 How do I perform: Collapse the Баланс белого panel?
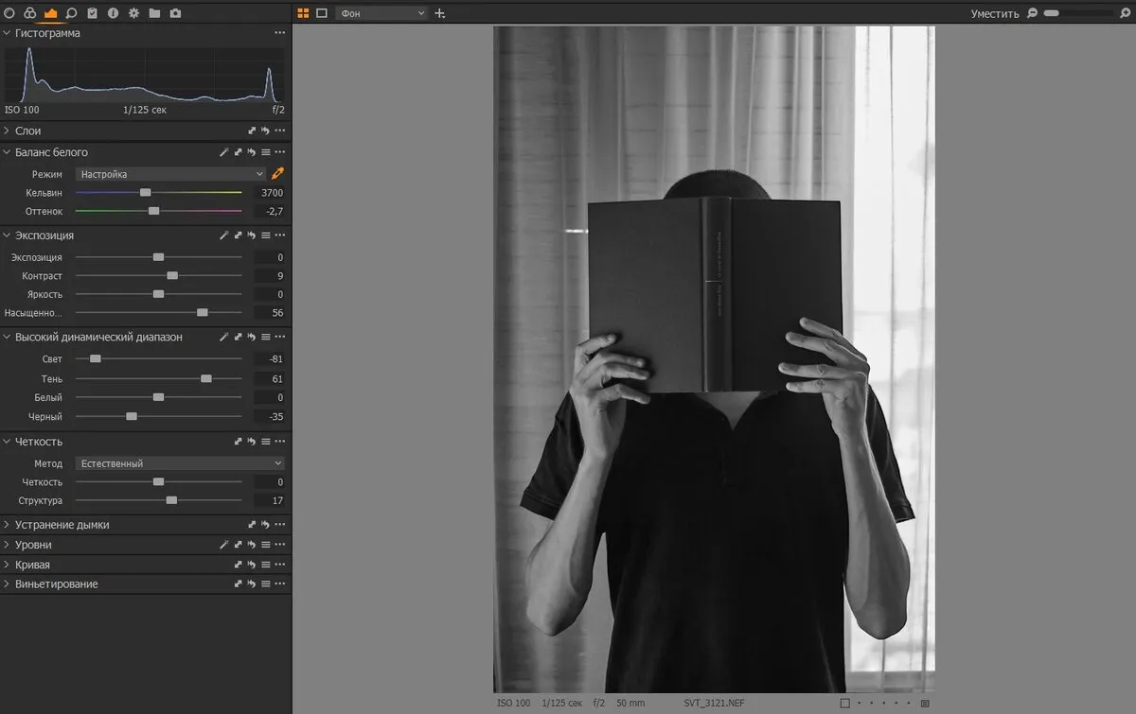pos(7,152)
